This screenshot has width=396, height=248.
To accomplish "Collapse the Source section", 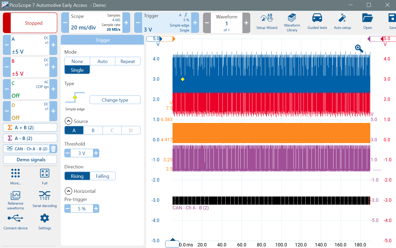I will point(68,121).
